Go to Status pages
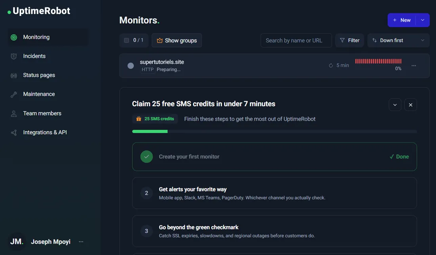Image resolution: width=436 pixels, height=255 pixels. 39,75
